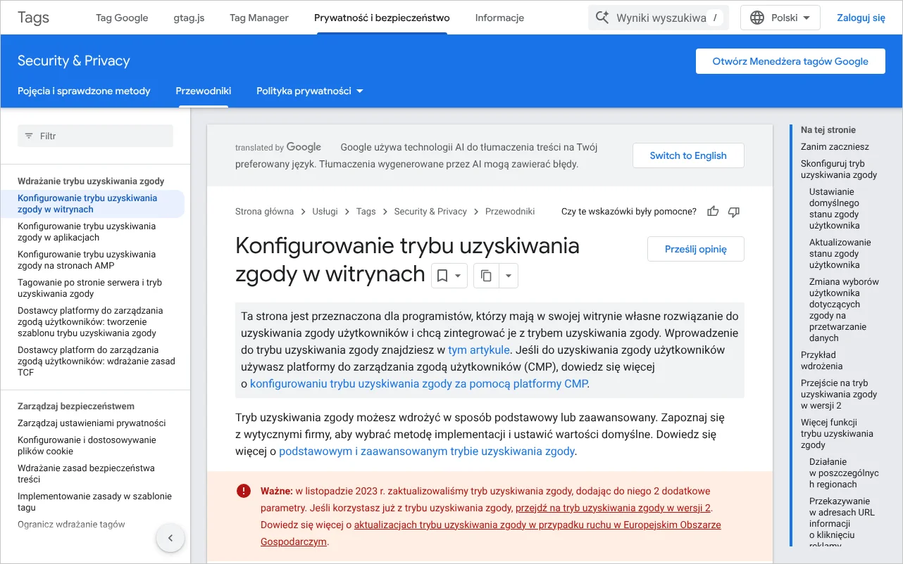Select the Prywatność i bezpieczeństwo tab
This screenshot has width=903, height=564.
point(382,18)
